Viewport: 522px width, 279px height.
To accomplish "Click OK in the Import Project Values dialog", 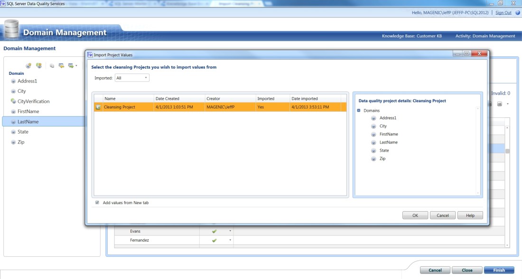I will (x=415, y=215).
